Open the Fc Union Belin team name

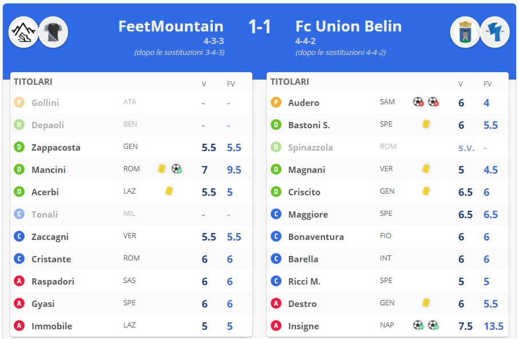point(348,26)
